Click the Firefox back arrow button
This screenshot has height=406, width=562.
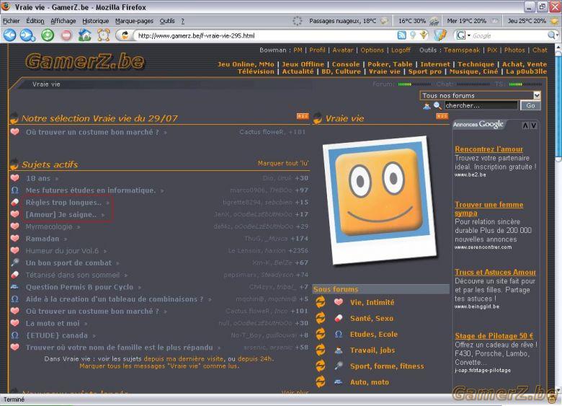pyautogui.click(x=9, y=35)
